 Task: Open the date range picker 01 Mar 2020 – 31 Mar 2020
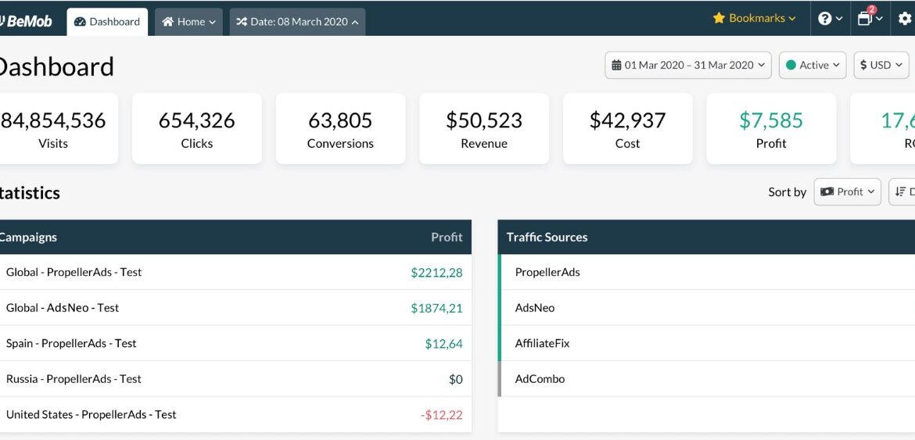coord(688,66)
